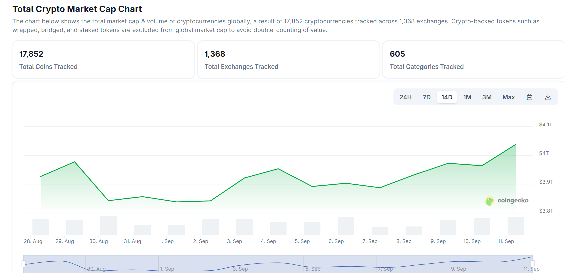Choose the 3M time range
Viewport: 564px width, 273px height.
click(487, 97)
